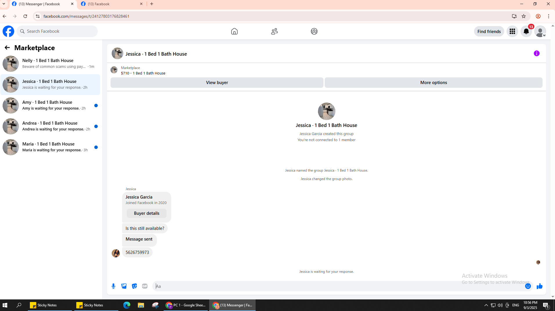
Task: Click Find friends button
Action: click(x=489, y=31)
